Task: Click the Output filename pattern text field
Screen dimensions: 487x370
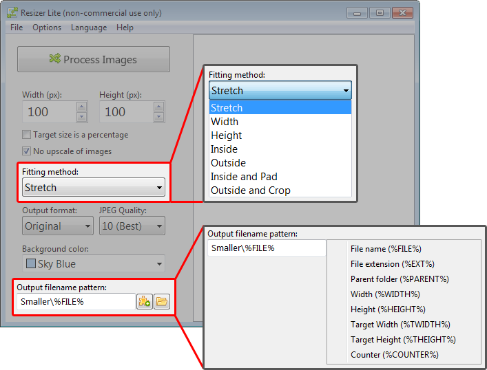Action: (x=75, y=302)
